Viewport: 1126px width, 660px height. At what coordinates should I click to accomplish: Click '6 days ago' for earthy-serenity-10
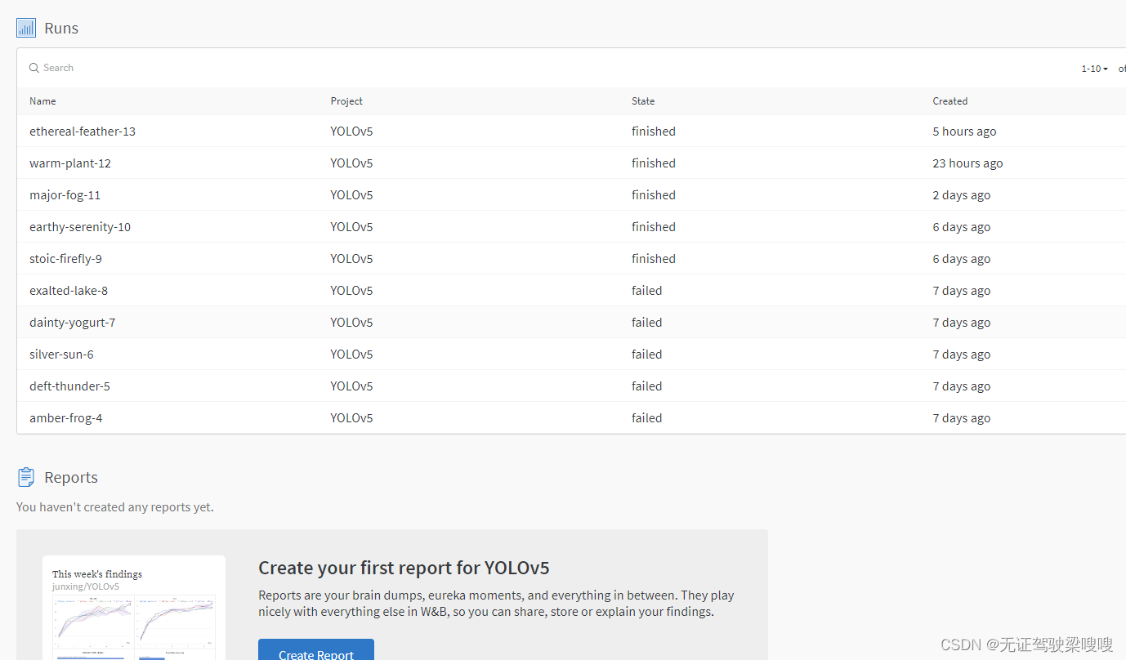pyautogui.click(x=962, y=227)
